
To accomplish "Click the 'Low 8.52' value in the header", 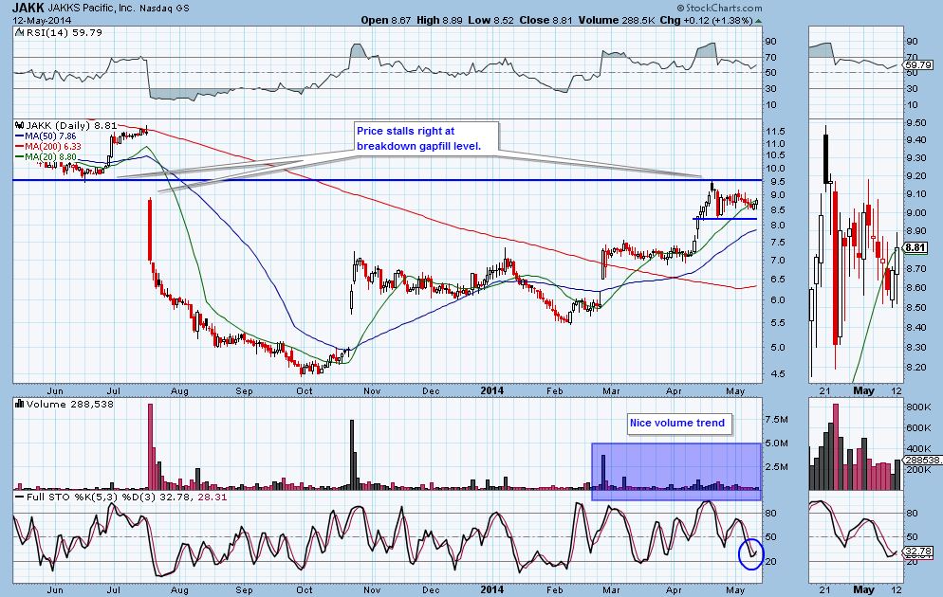I will click(x=490, y=21).
